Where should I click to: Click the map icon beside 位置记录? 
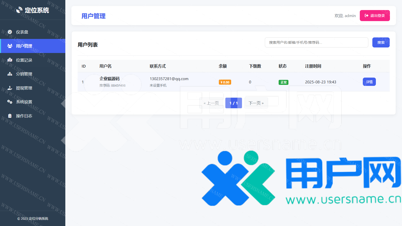point(10,60)
